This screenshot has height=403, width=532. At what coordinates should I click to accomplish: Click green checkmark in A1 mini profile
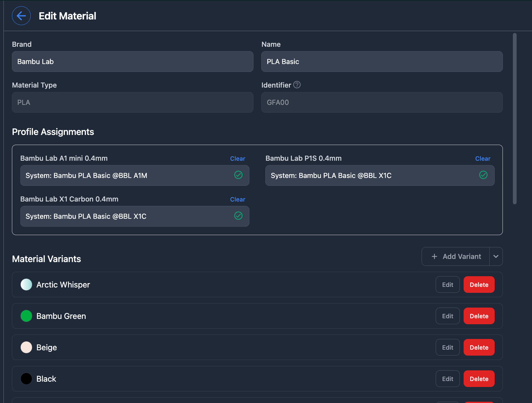point(238,175)
